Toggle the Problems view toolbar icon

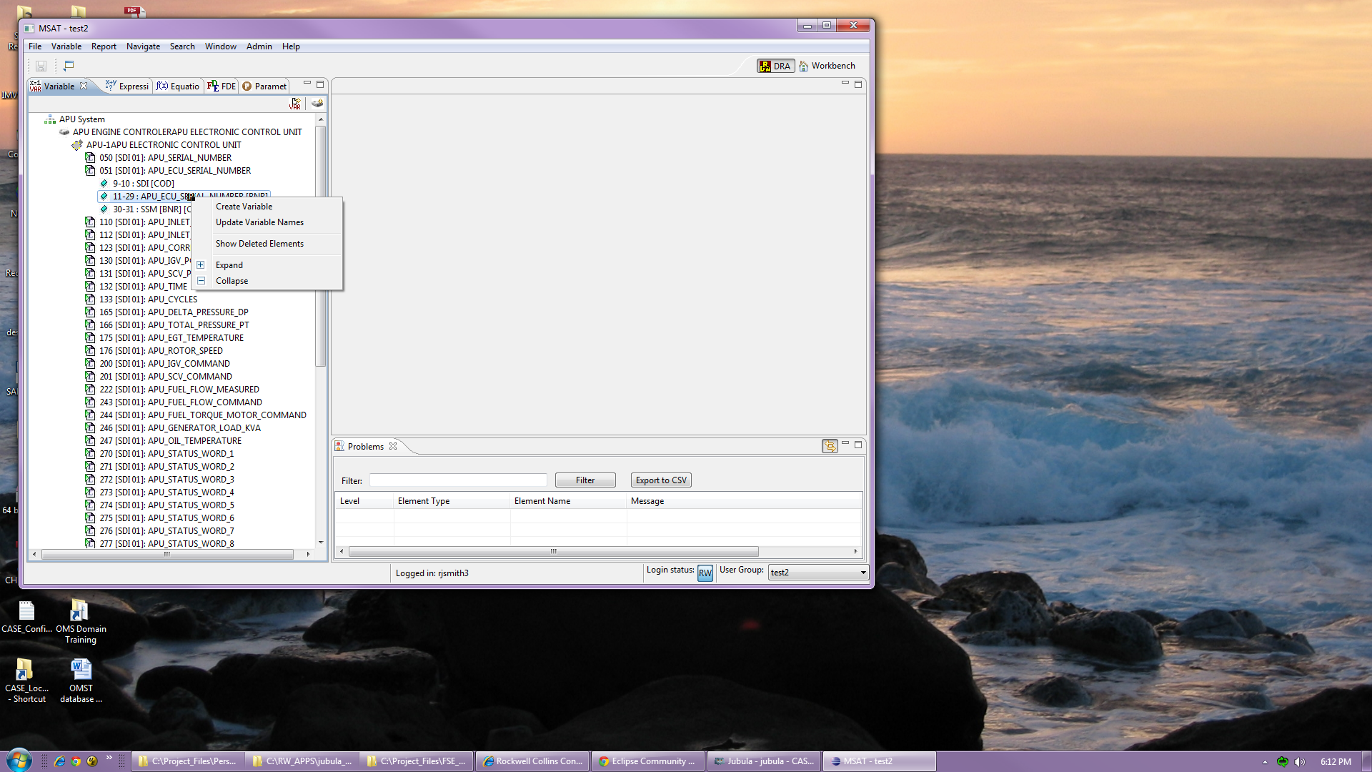(x=829, y=446)
